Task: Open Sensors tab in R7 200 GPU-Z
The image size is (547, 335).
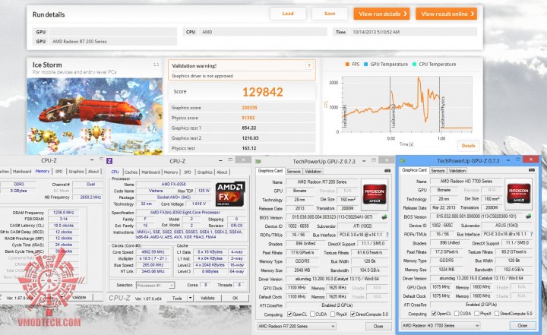Action: (x=293, y=172)
